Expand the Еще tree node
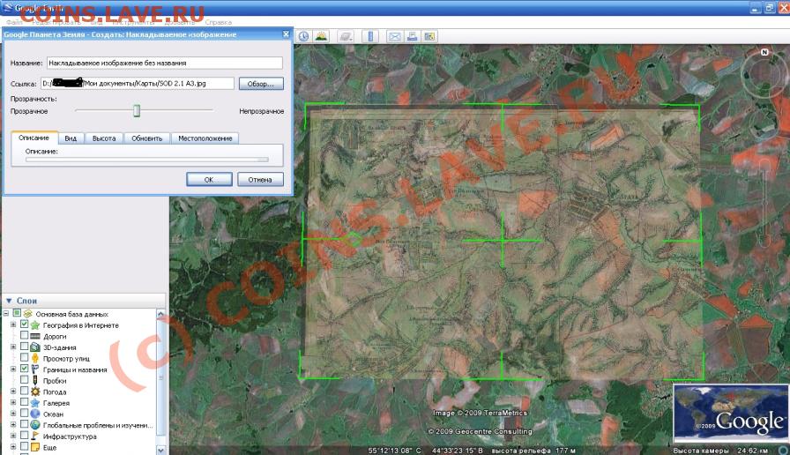Screen dimensions: 790x455 (x=13, y=447)
